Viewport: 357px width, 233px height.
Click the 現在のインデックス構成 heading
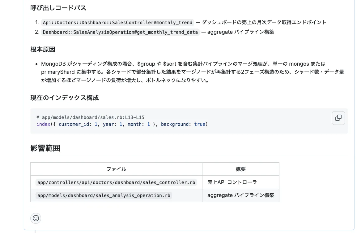[x=64, y=98]
